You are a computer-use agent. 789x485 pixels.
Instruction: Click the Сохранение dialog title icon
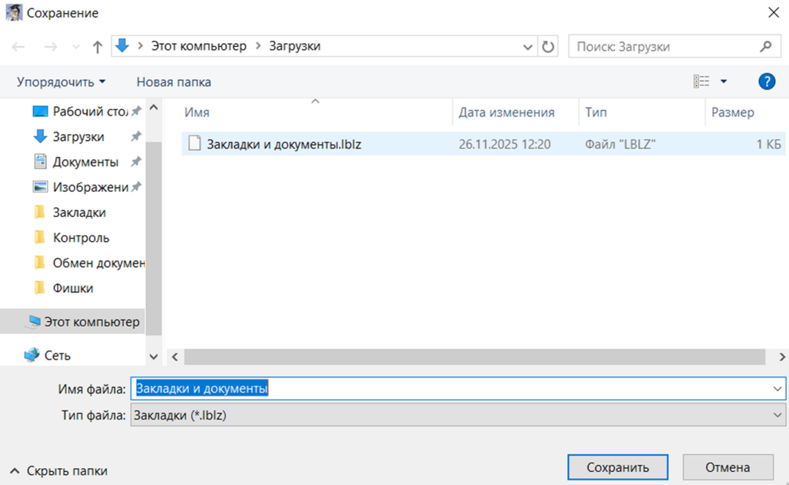click(14, 12)
